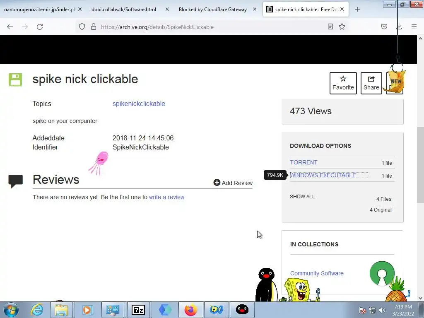The image size is (424, 318).
Task: Open the Firefox application menu
Action: coord(414,26)
